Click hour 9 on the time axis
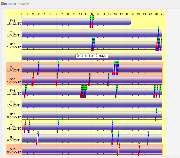Viewport: 180px width, 158px height. 74,14
